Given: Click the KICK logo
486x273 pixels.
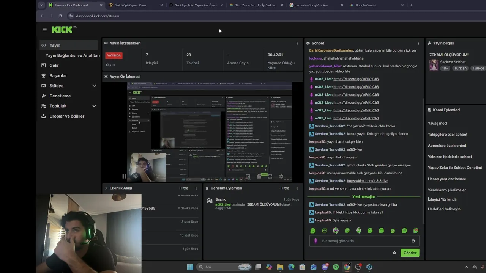Looking at the screenshot, I should tap(64, 30).
